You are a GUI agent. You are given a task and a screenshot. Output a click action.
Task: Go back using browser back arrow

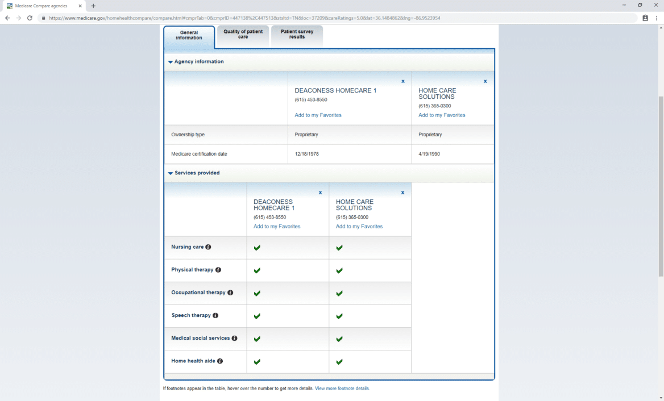click(x=7, y=18)
